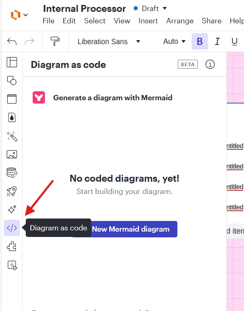The height and width of the screenshot is (311, 244).
Task: Toggle Underline text formatting
Action: point(235,41)
